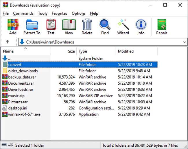This screenshot has height=149, width=188.
Task: Sort files by Modified column header
Action: pos(137,51)
